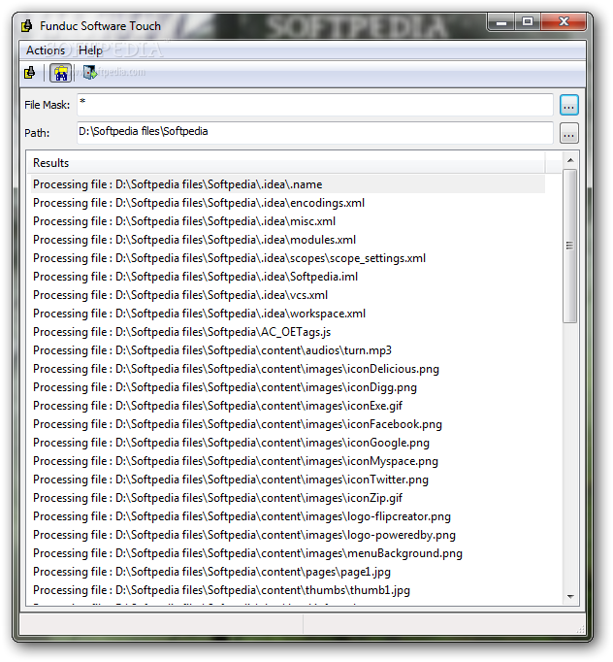Select the encodings.xml result row
Screen dimensions: 613x662
tap(288, 203)
